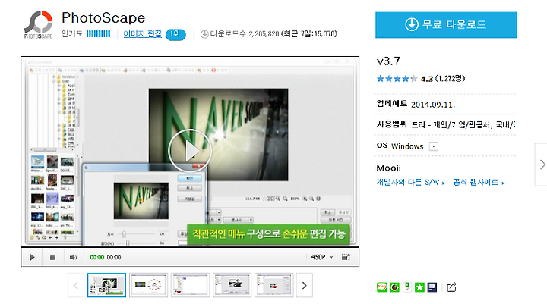This screenshot has width=547, height=304.
Task: Click the blue popularity bar
Action: 98,34
